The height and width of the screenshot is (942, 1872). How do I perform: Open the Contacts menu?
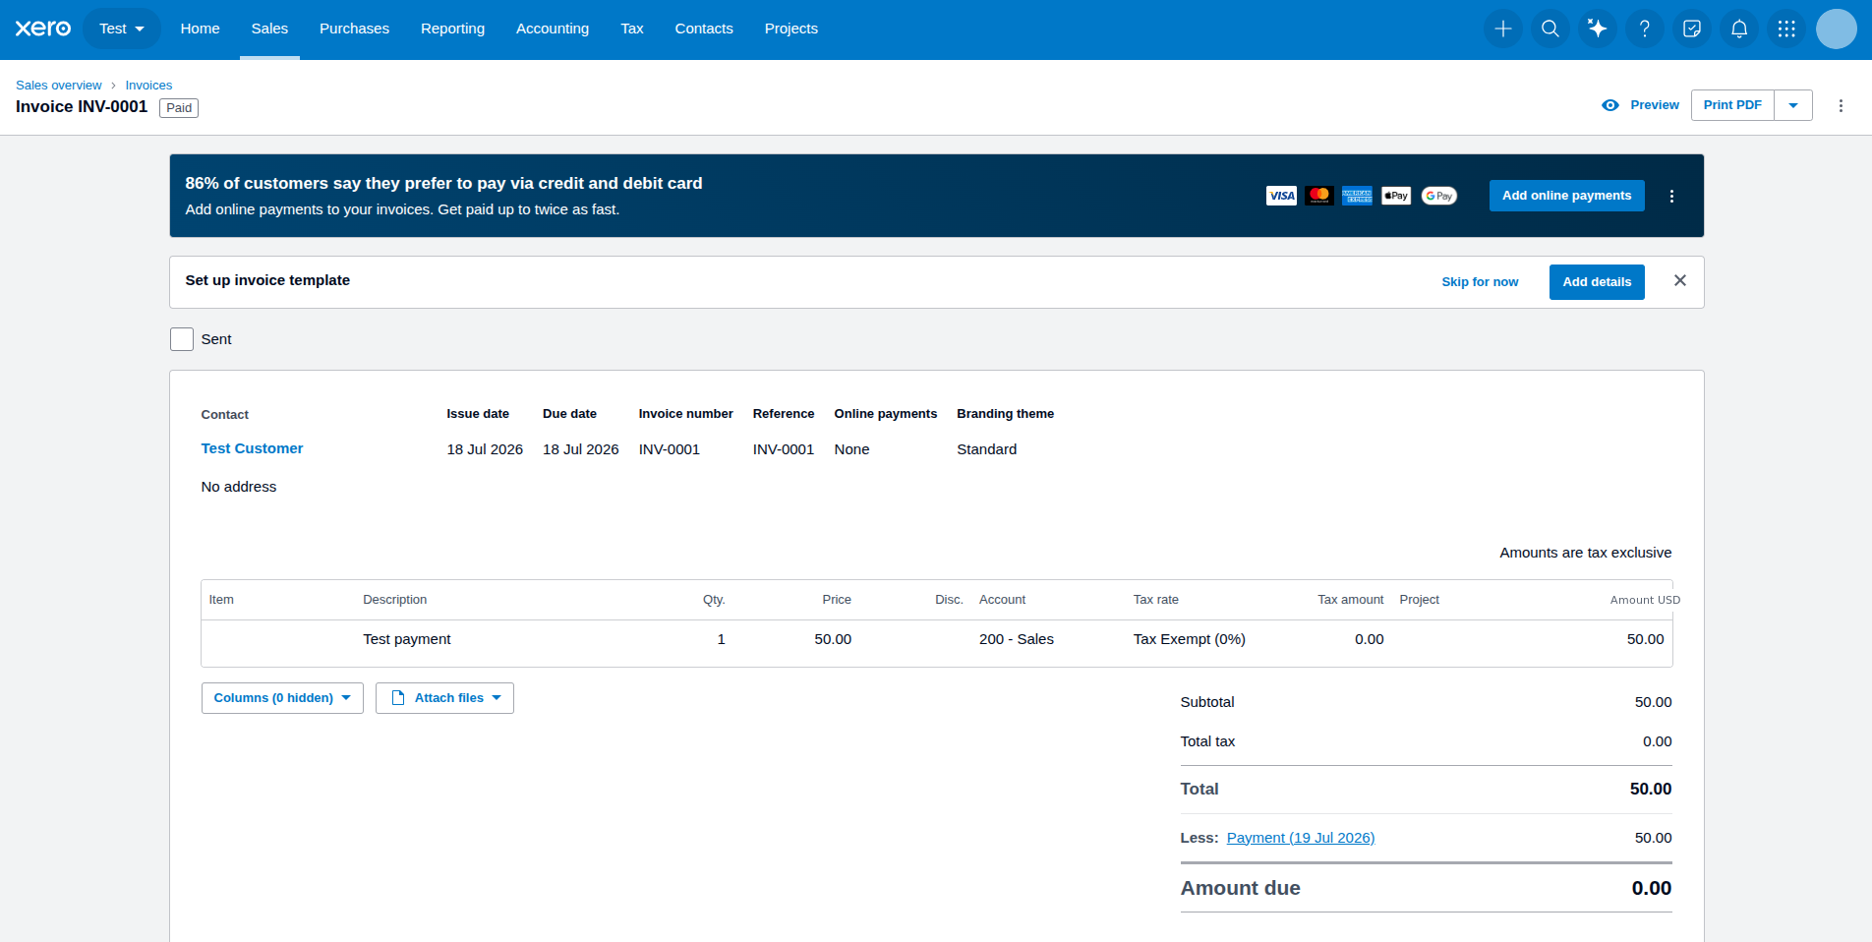tap(704, 29)
